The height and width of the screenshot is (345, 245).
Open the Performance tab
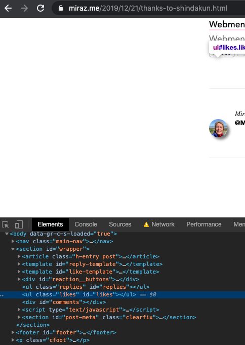pyautogui.click(x=204, y=224)
